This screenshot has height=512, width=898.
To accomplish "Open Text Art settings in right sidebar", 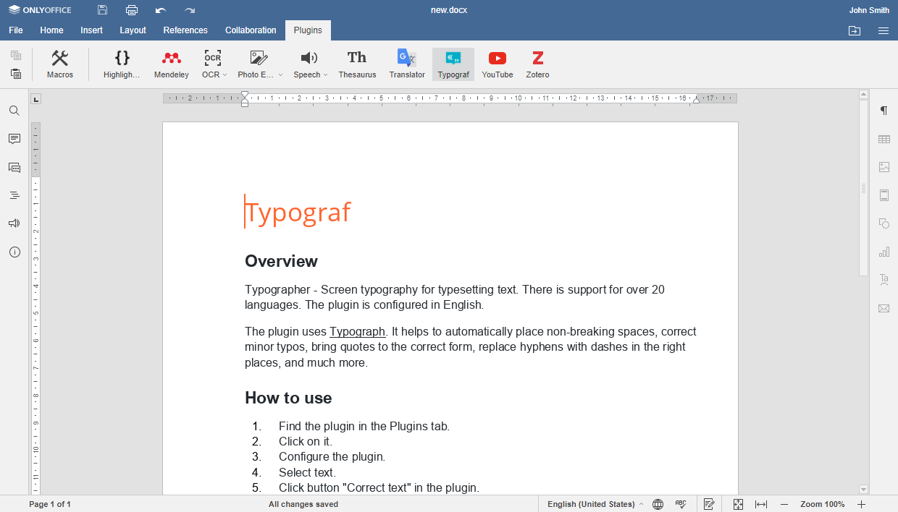I will point(884,280).
